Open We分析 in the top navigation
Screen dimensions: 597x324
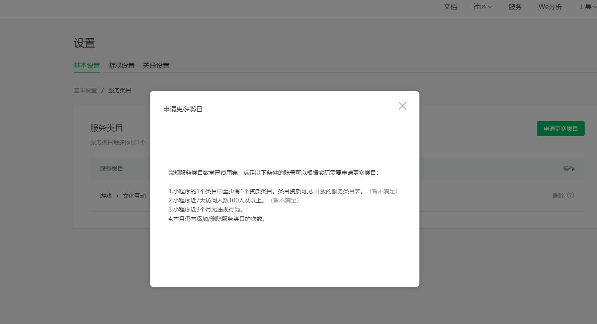pyautogui.click(x=550, y=7)
